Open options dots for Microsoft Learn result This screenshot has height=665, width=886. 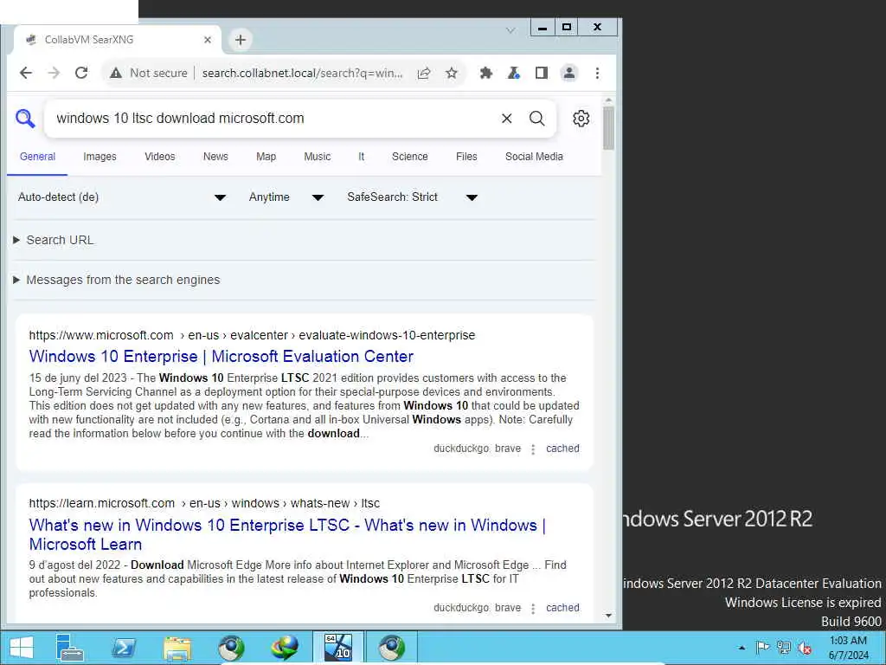point(533,609)
